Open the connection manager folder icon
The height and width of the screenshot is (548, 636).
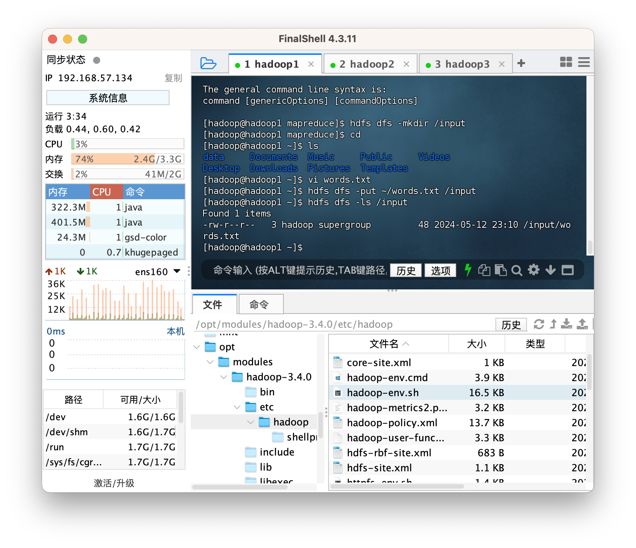tap(208, 63)
